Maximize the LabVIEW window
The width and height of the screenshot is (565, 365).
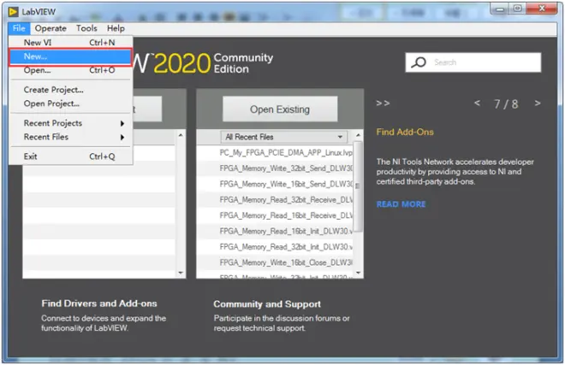pos(517,9)
